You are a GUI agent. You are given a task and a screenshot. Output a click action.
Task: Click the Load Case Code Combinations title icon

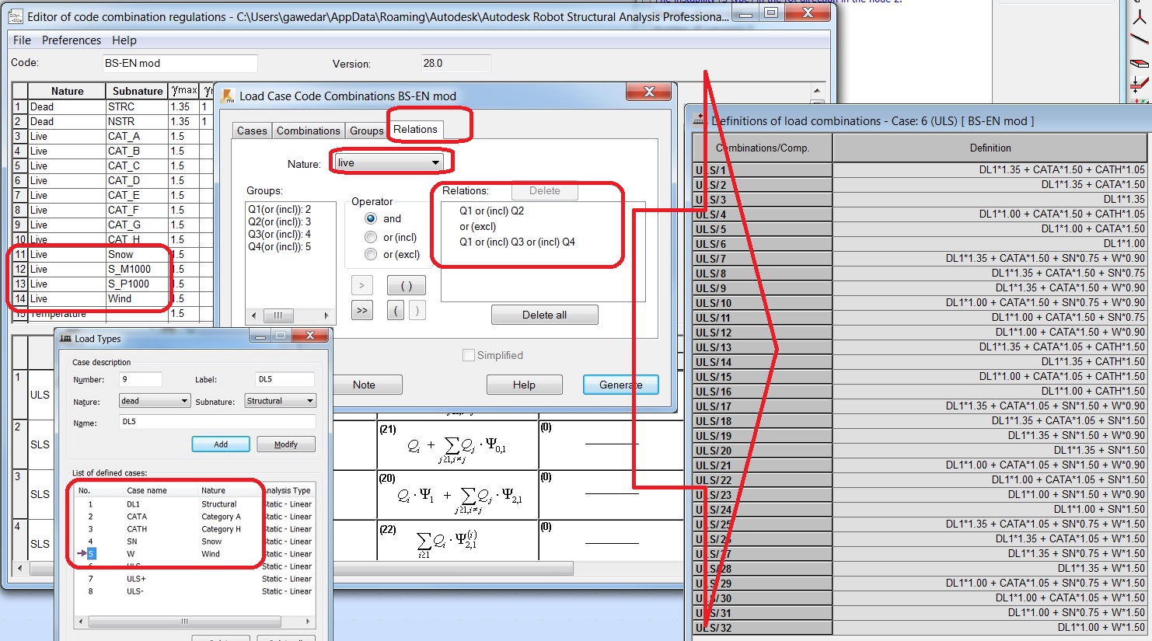coord(228,96)
